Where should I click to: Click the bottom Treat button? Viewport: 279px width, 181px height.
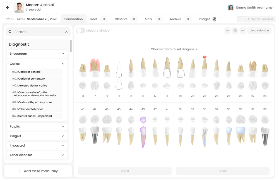(x=125, y=171)
